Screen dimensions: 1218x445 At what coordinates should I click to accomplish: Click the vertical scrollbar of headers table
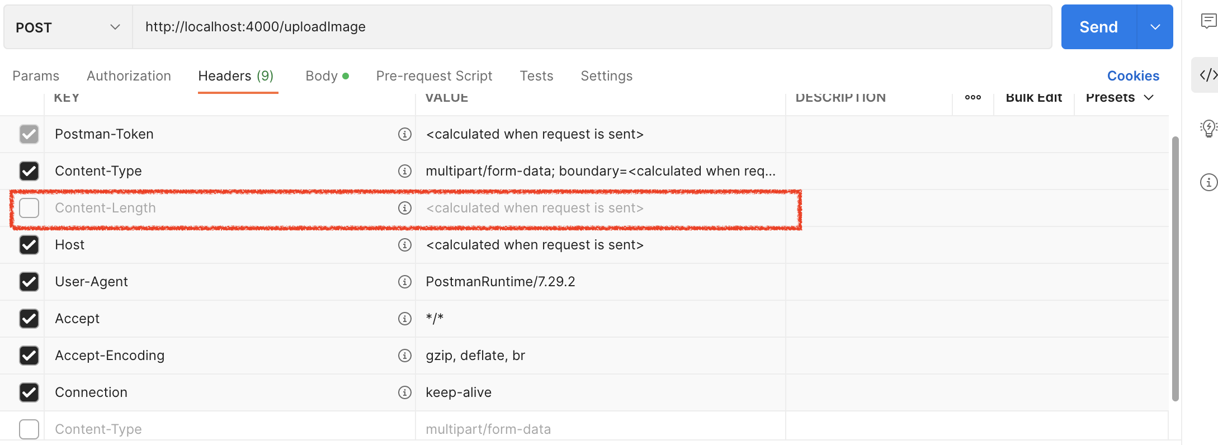click(1175, 268)
